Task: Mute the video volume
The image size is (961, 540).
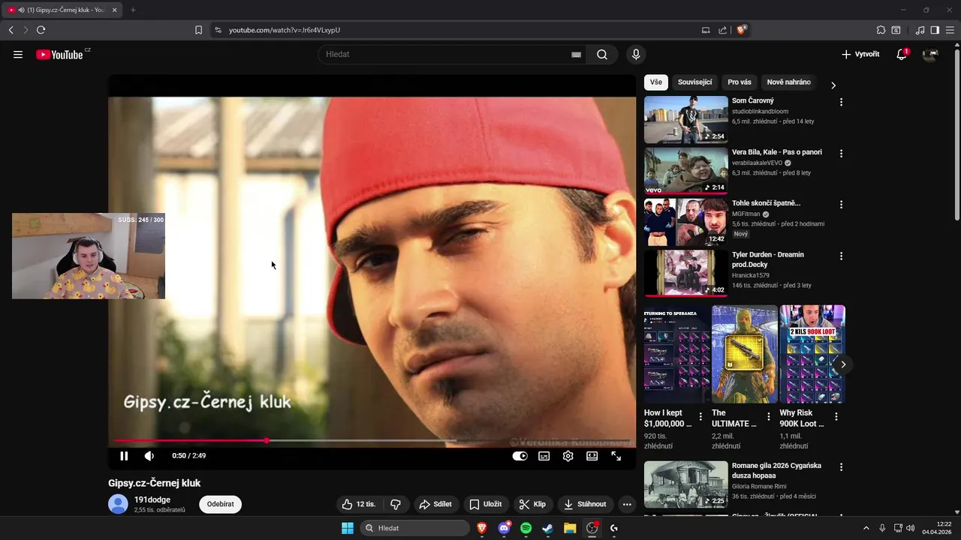Action: 149,455
